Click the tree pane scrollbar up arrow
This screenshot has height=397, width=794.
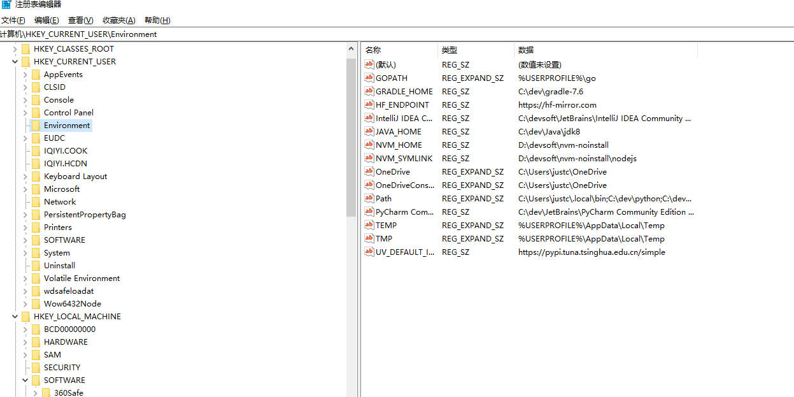tap(351, 49)
